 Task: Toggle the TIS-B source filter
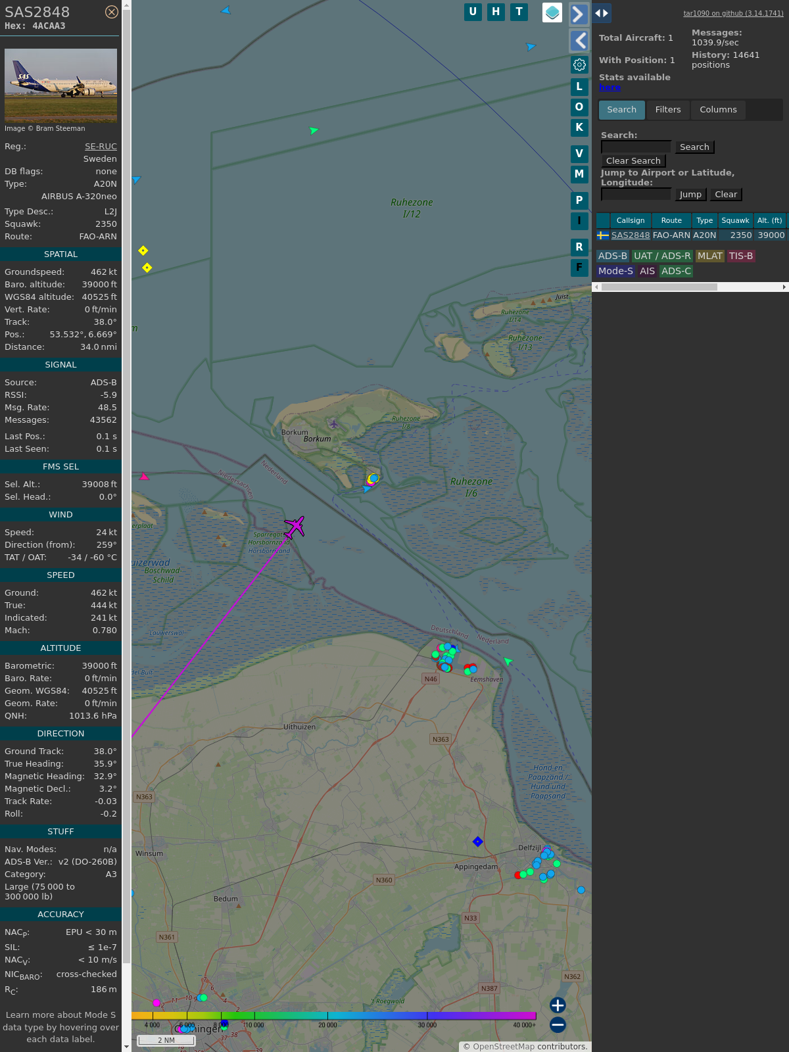[741, 256]
